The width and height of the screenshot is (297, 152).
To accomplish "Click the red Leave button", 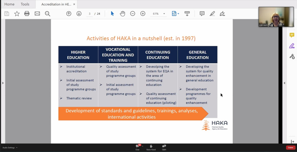I will pyautogui.click(x=291, y=147).
